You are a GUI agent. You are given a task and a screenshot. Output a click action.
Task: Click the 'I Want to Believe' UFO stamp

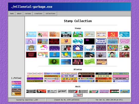(66, 34)
